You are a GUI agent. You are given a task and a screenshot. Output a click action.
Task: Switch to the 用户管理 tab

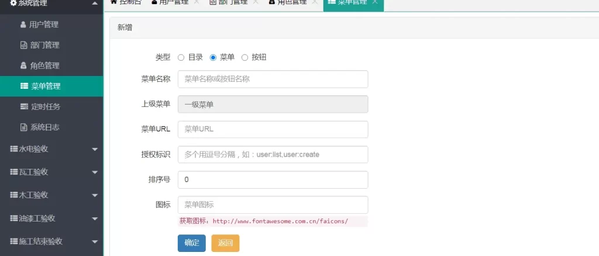click(x=170, y=2)
